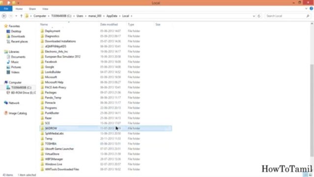Select the PunkBuster folder icon
The height and width of the screenshot is (177, 314).
(x=42, y=113)
